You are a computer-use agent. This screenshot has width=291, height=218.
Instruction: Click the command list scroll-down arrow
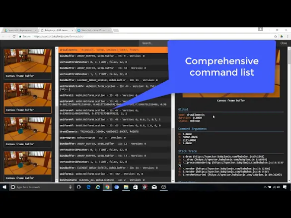coord(173,180)
